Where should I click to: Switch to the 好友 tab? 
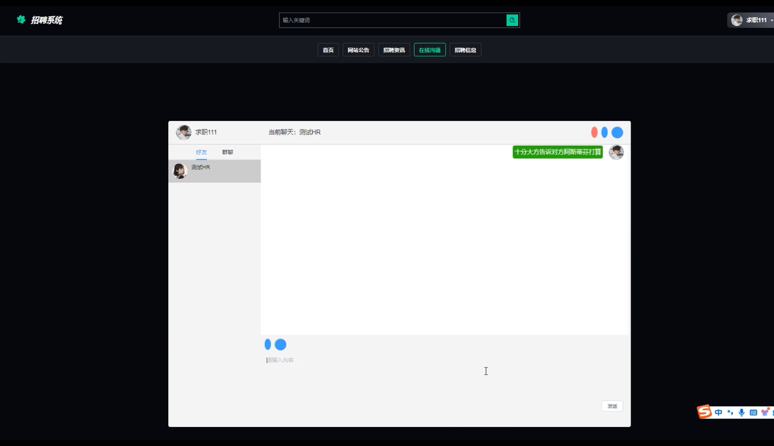201,152
